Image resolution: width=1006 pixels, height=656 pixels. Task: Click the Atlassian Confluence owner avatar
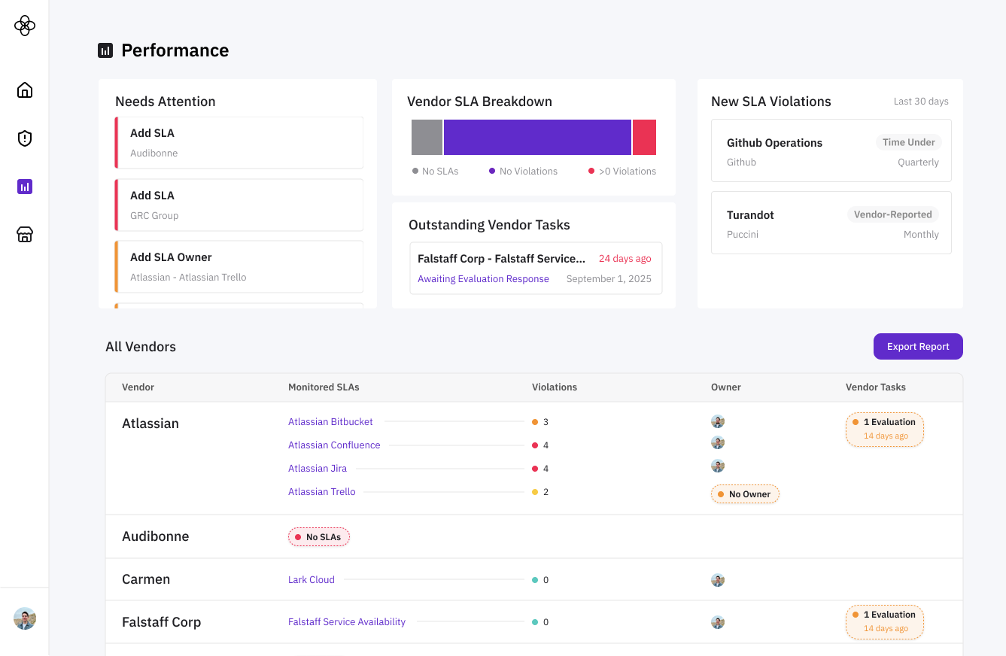tap(718, 442)
